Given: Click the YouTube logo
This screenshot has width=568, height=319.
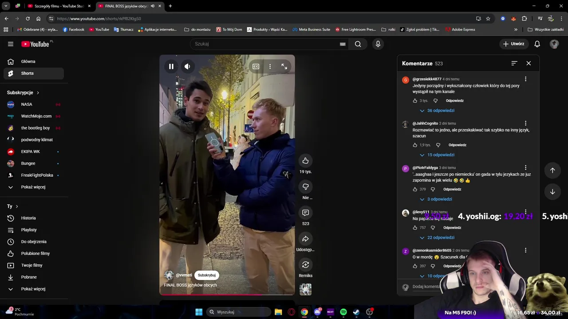Looking at the screenshot, I should [x=35, y=44].
